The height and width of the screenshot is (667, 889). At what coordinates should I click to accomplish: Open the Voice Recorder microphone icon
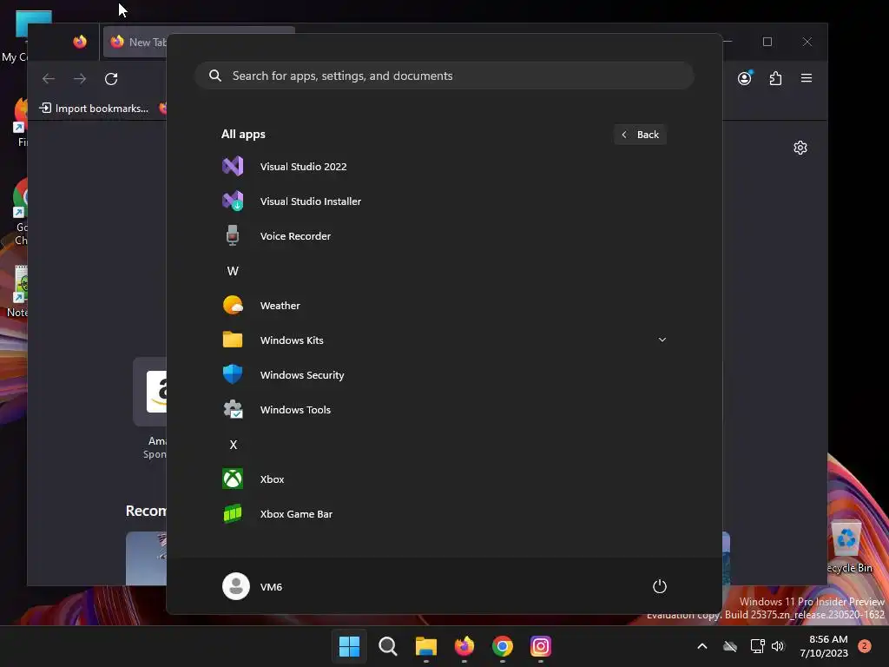pyautogui.click(x=233, y=235)
